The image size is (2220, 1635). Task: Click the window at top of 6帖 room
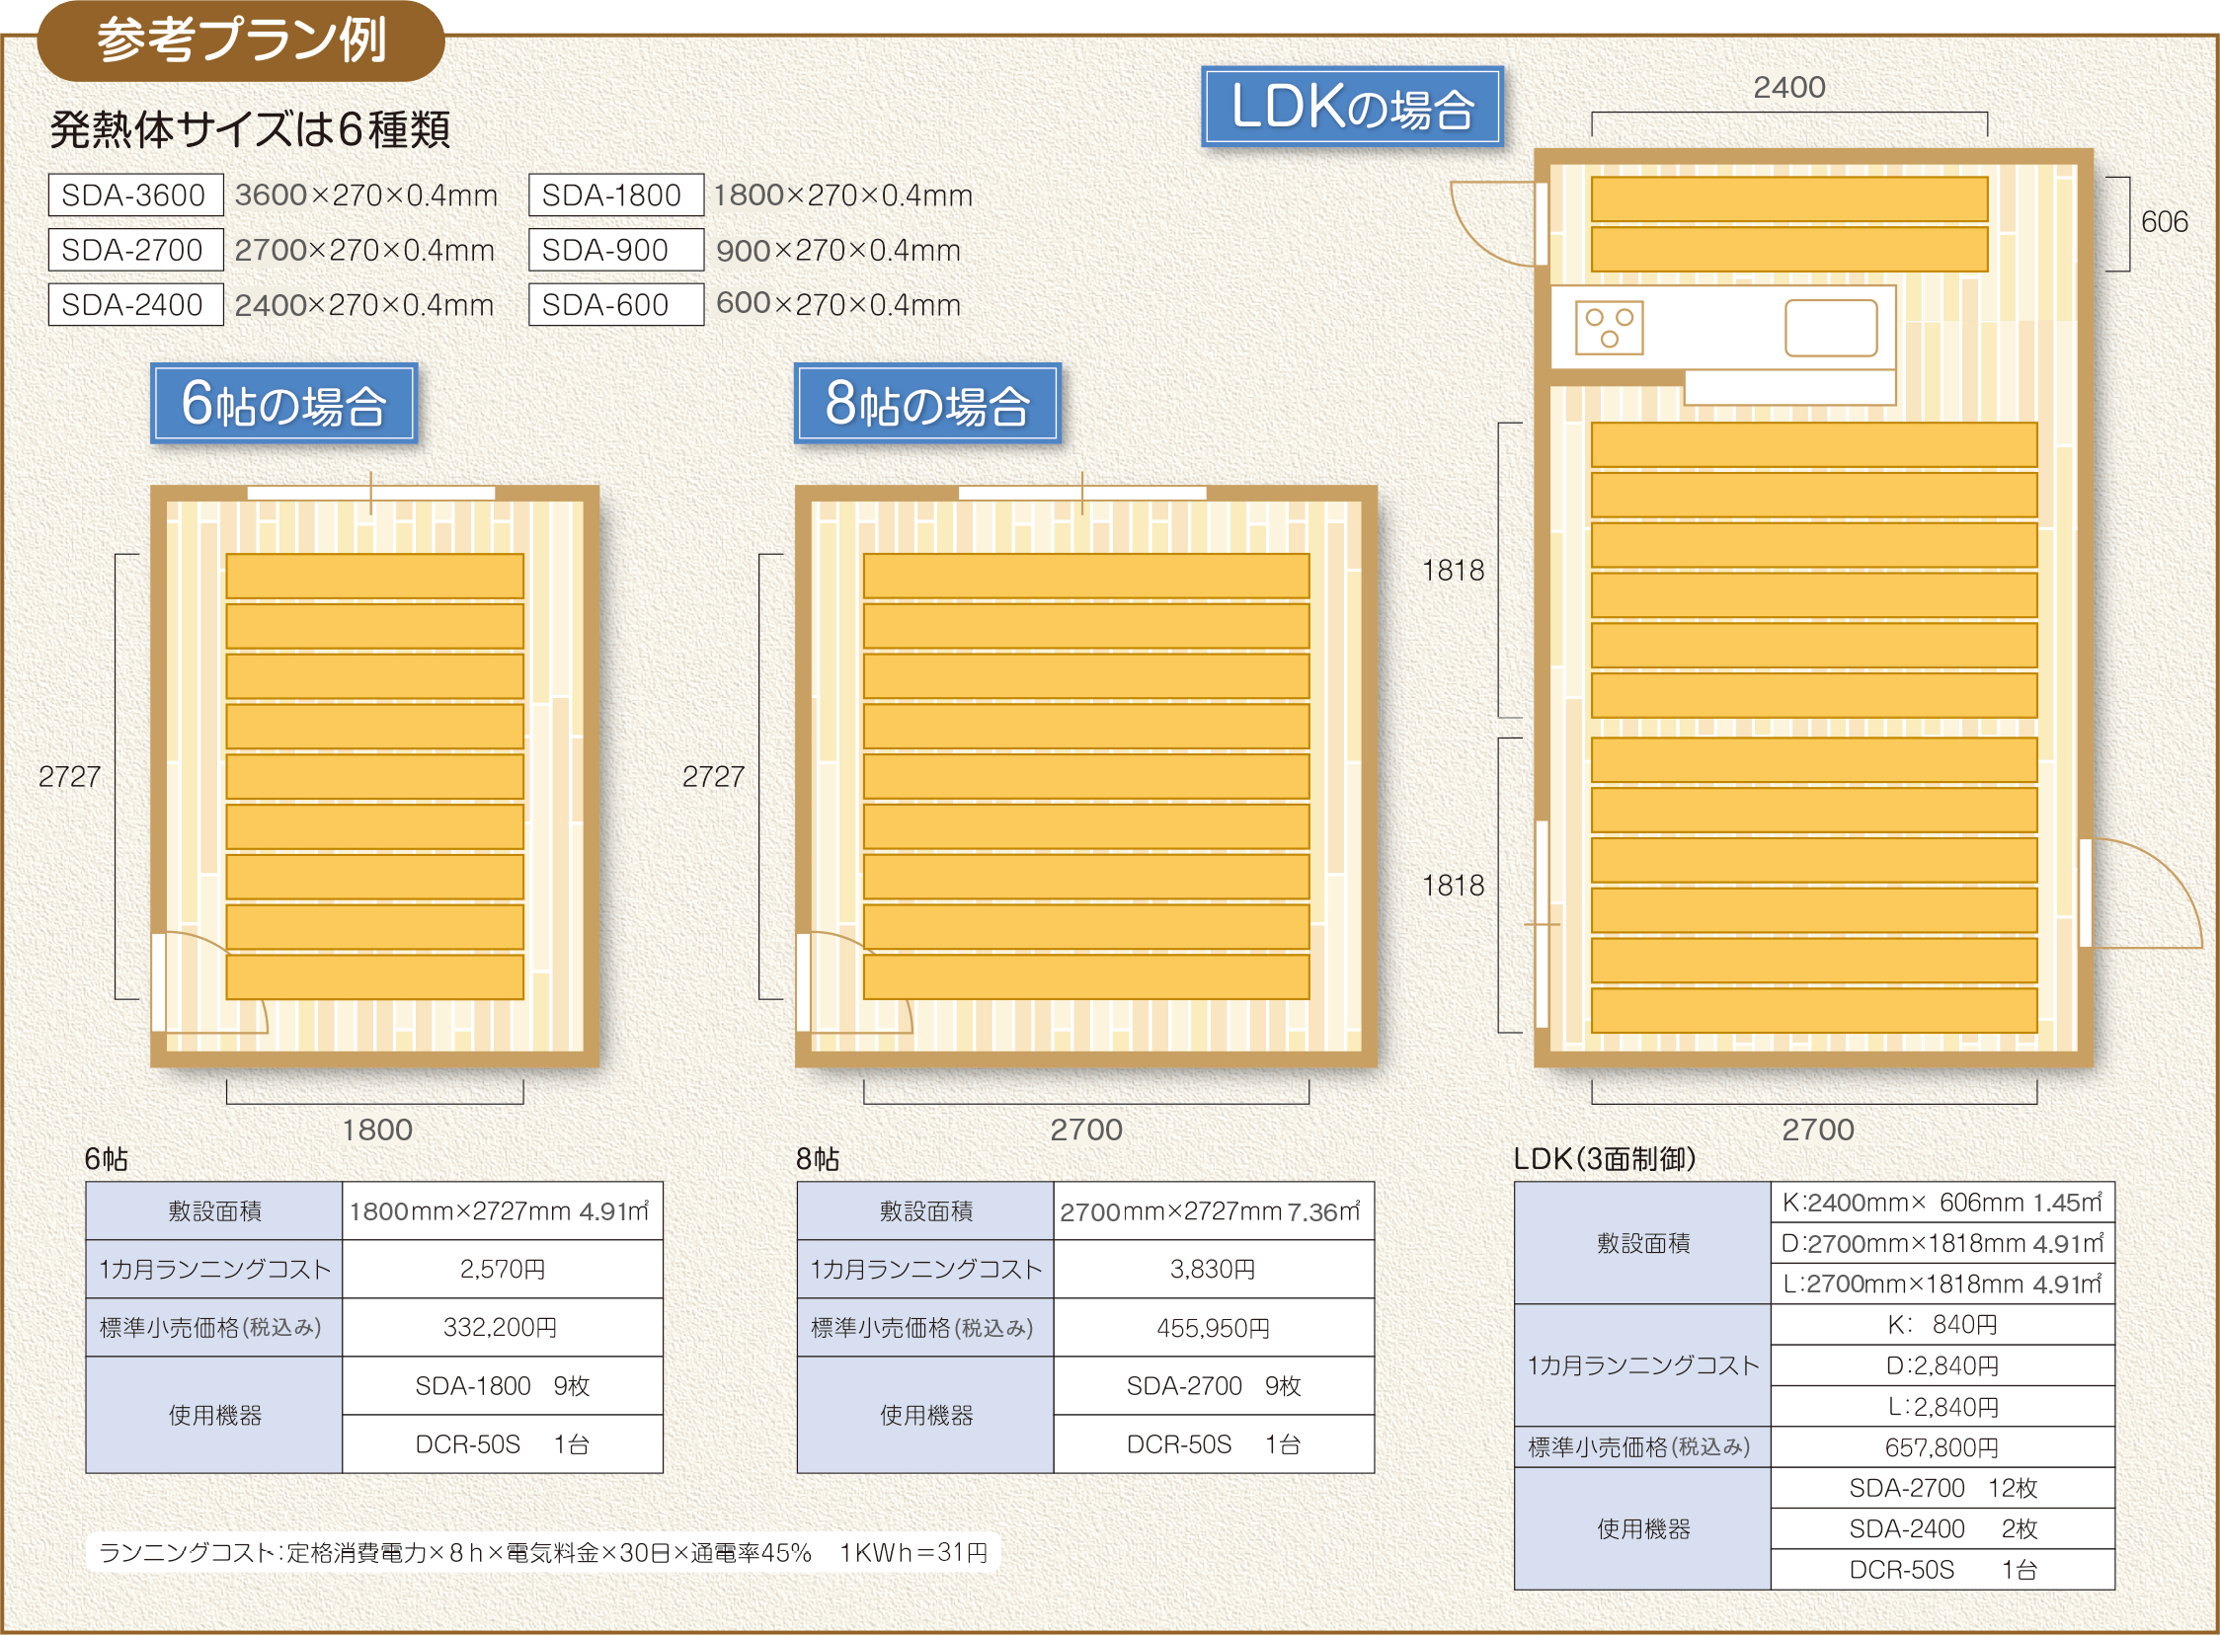(x=371, y=493)
